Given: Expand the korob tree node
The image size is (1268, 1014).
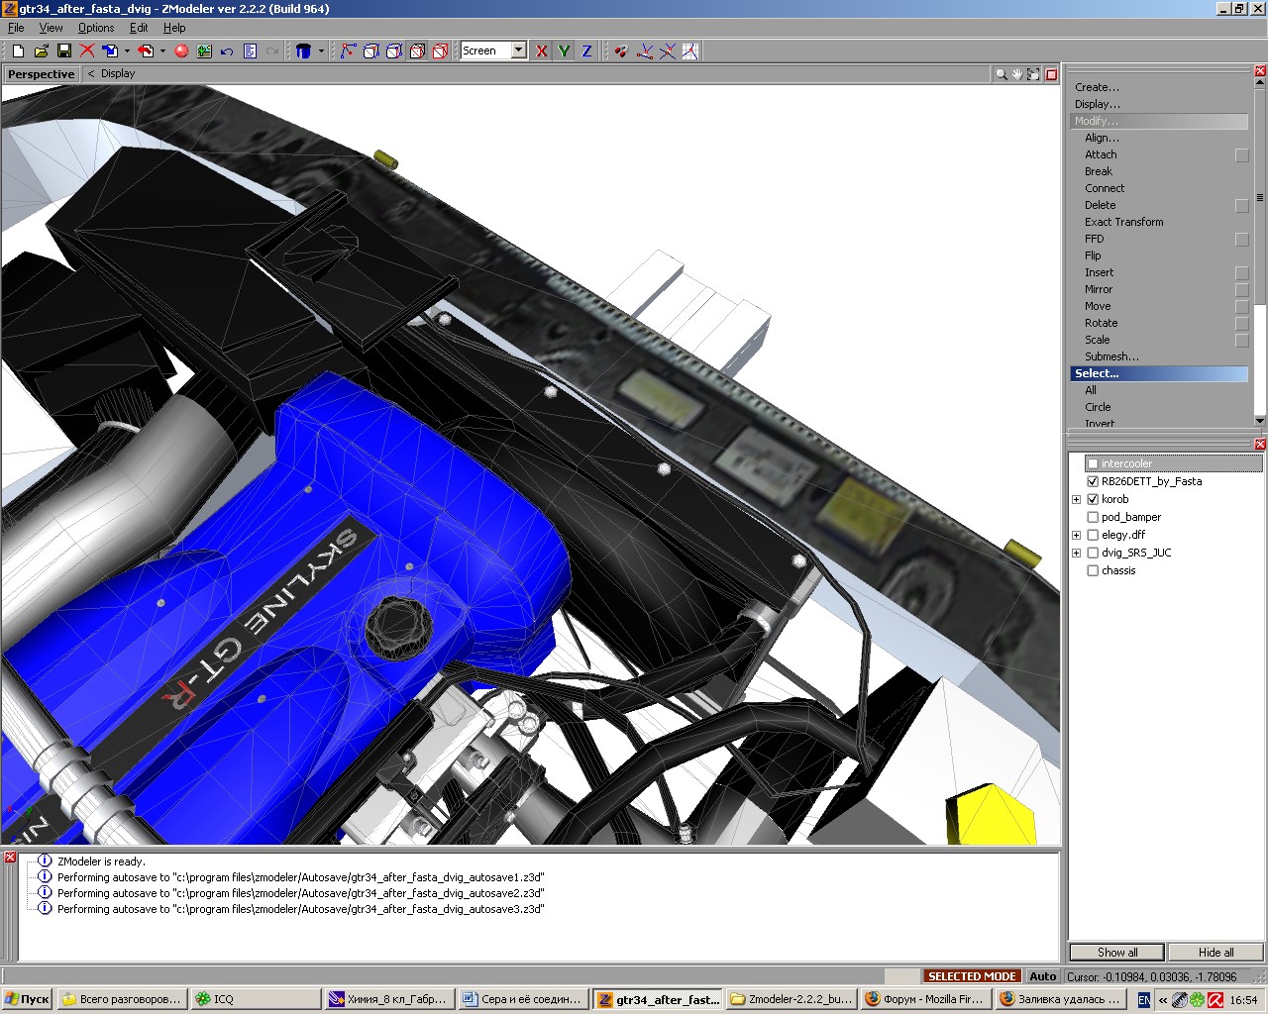Looking at the screenshot, I should 1077,499.
